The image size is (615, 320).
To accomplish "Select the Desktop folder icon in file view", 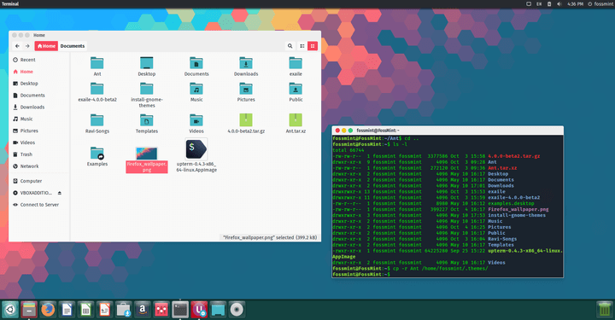I will coord(147,63).
